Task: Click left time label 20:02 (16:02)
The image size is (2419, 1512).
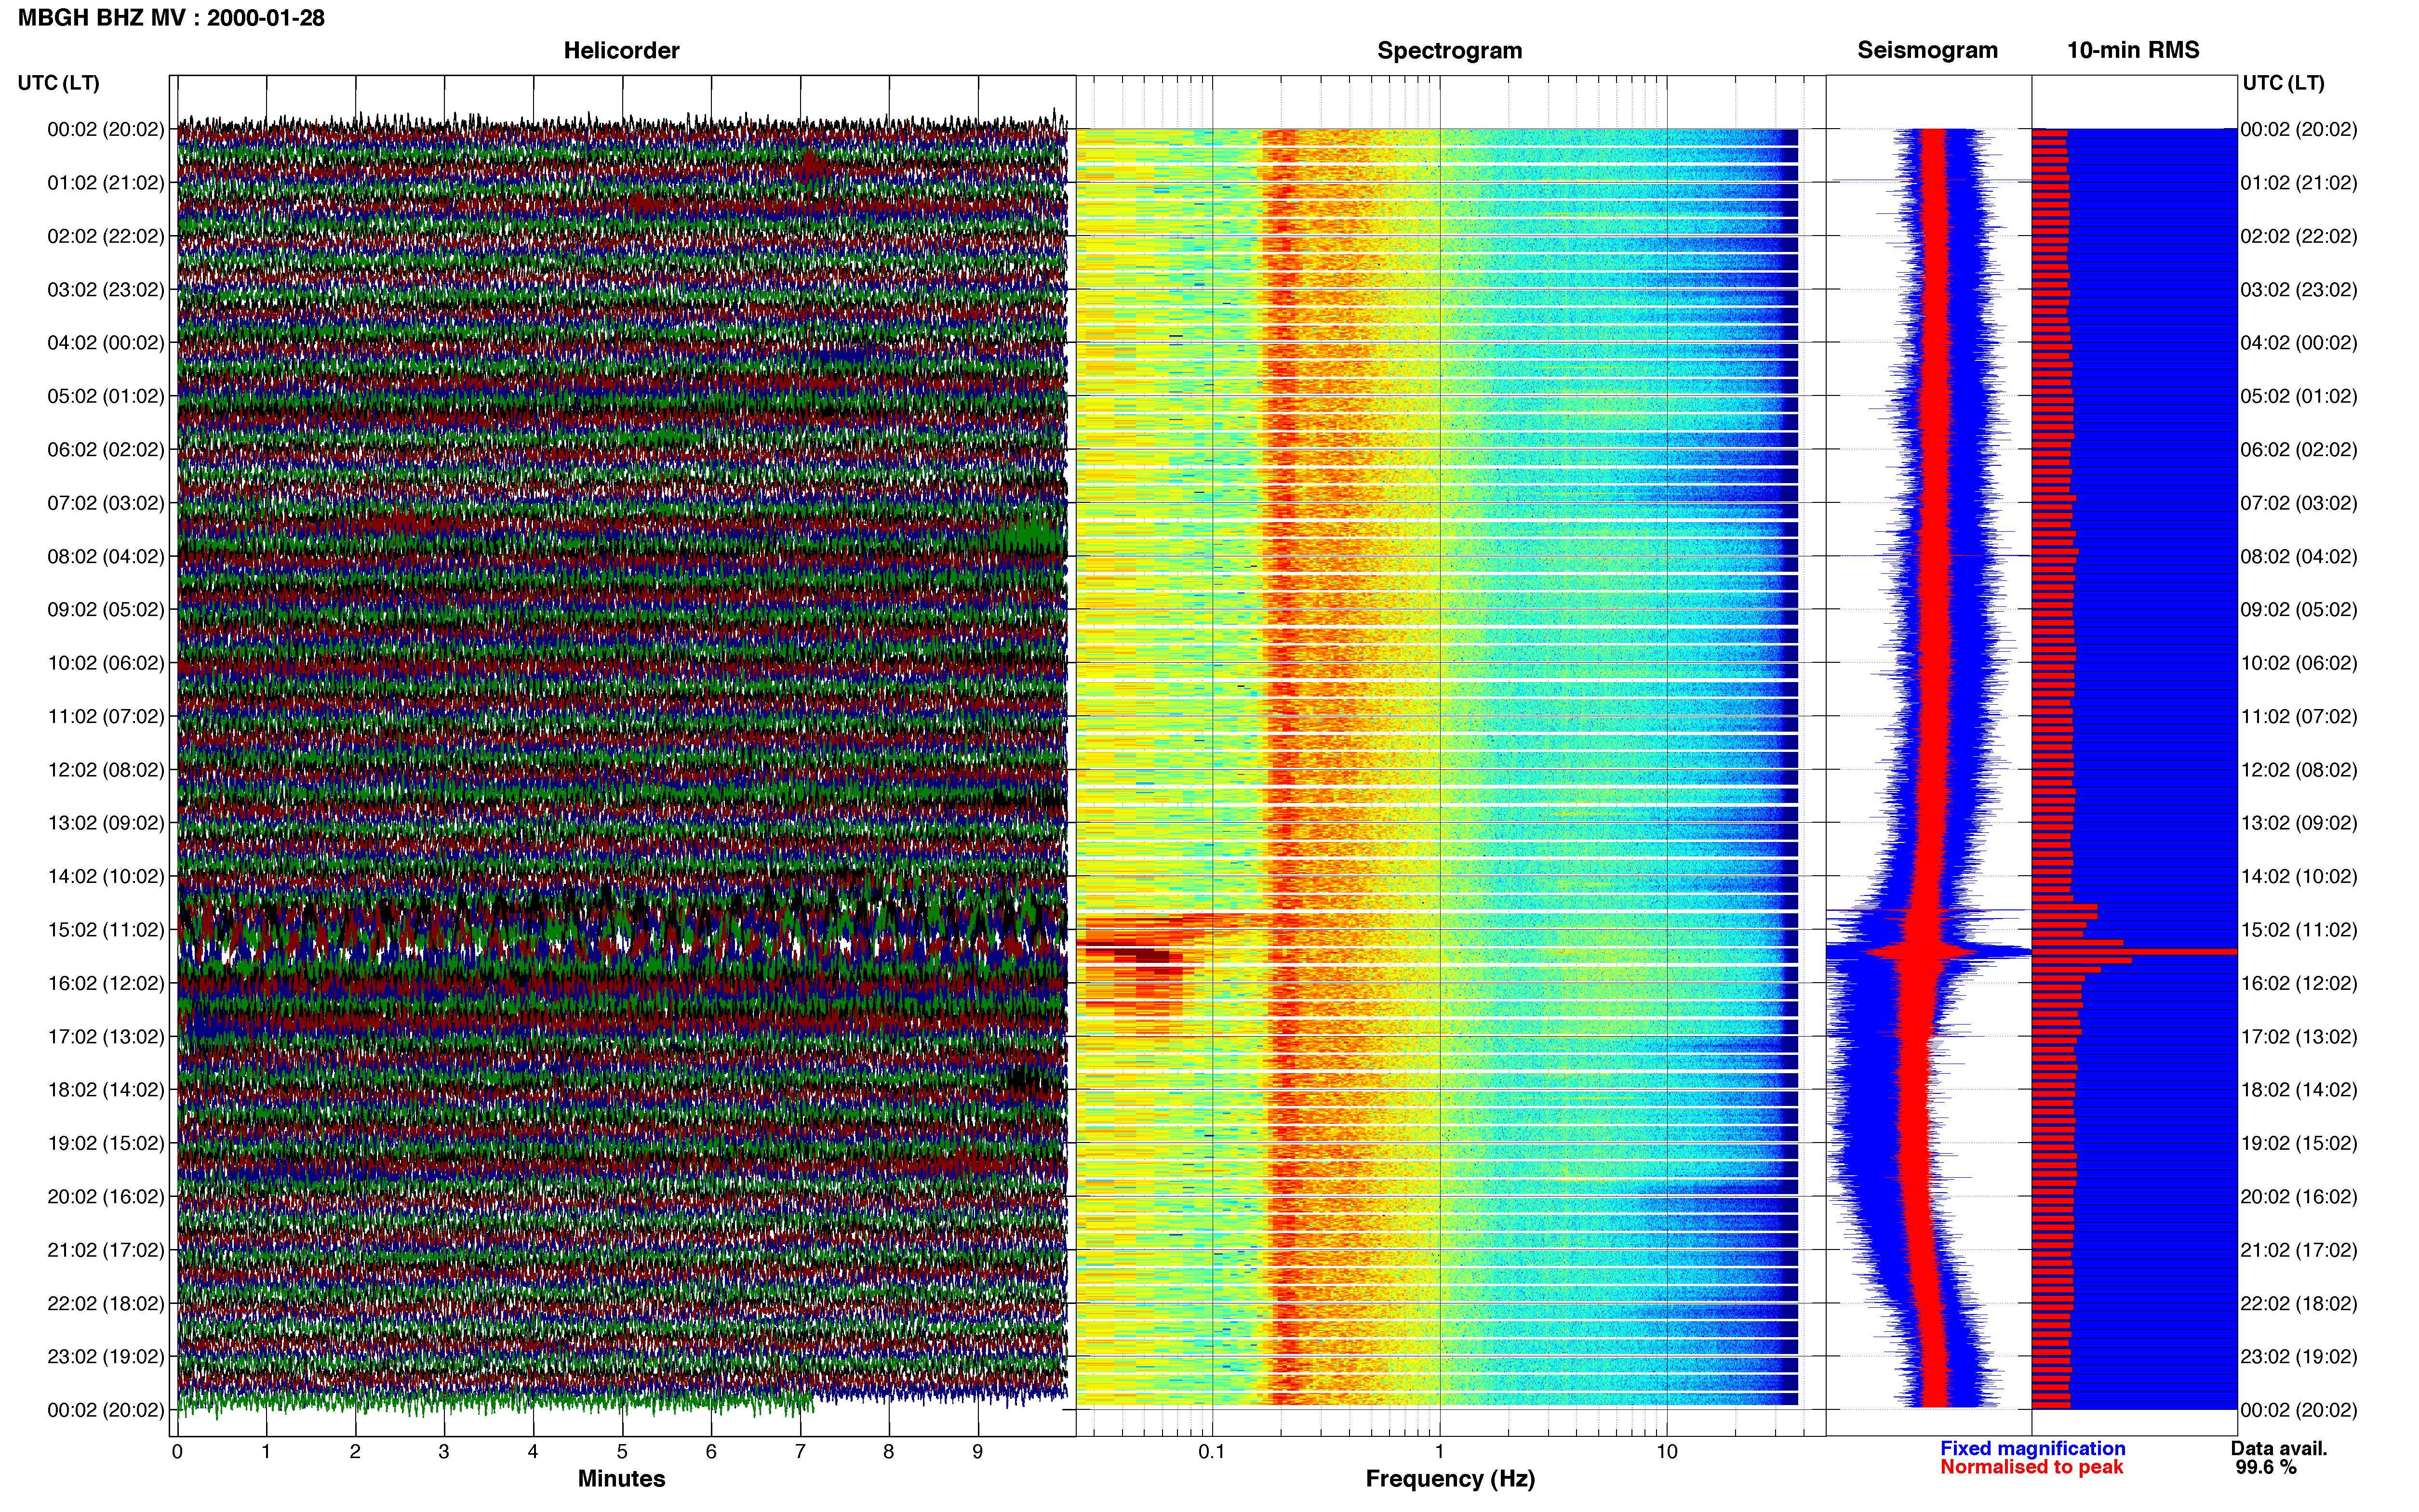Action: coord(106,1197)
